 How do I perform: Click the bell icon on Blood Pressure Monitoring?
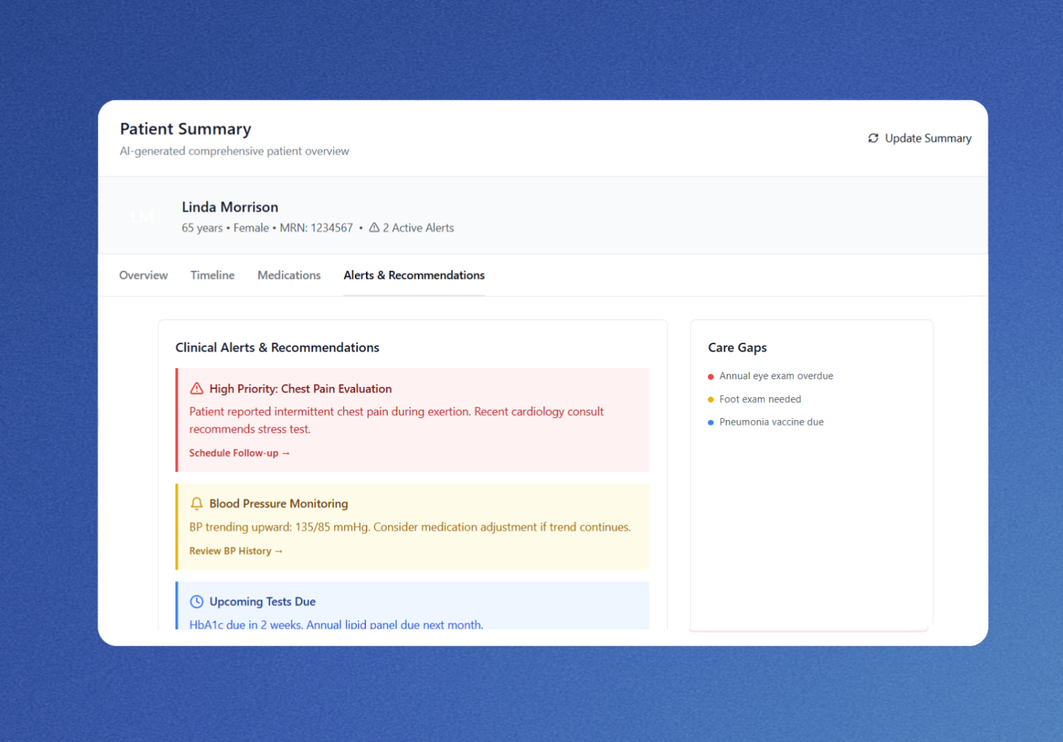197,503
